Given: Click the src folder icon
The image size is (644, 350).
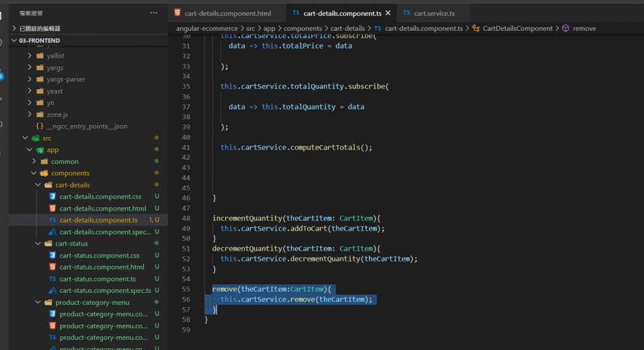Looking at the screenshot, I should click(x=36, y=138).
